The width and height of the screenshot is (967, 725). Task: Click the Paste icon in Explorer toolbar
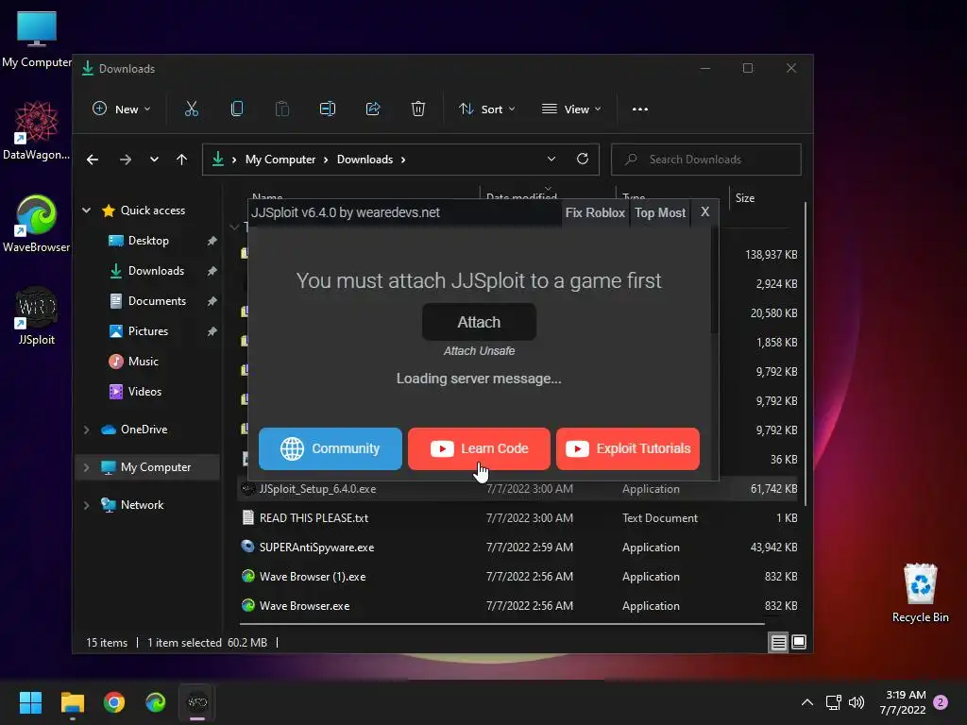coord(281,110)
